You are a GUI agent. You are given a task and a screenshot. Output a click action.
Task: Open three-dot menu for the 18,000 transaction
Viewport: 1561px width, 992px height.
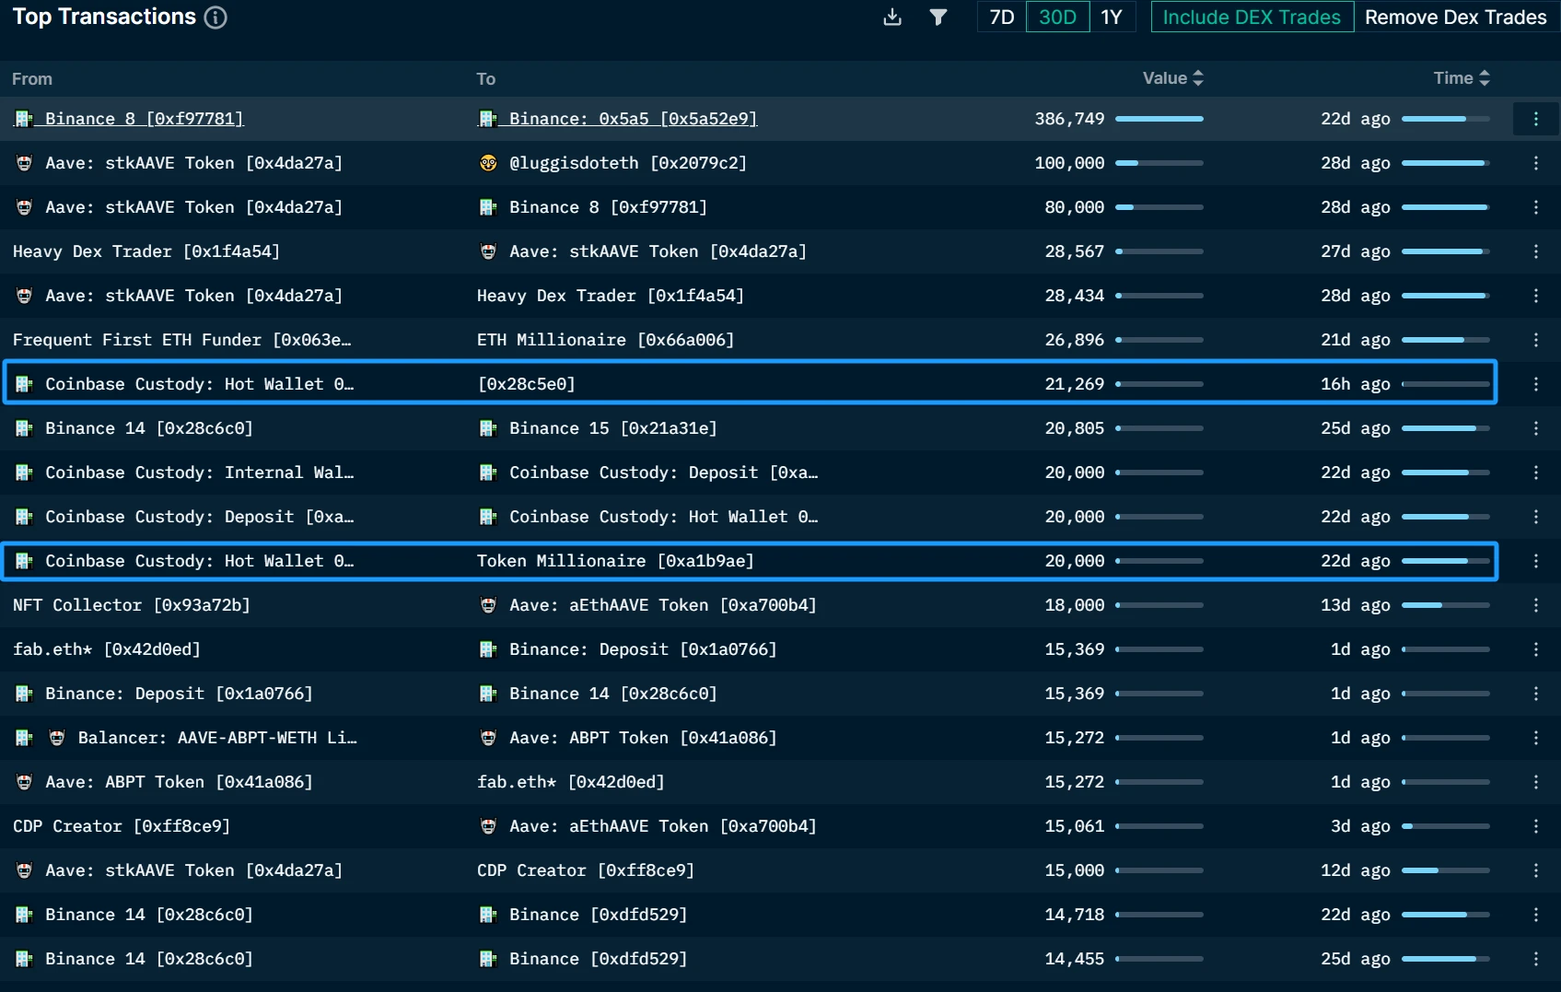(x=1535, y=605)
